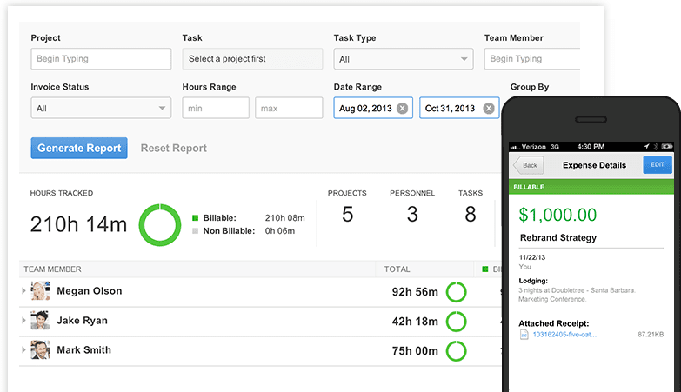
Task: Click the Project input field
Action: point(101,59)
